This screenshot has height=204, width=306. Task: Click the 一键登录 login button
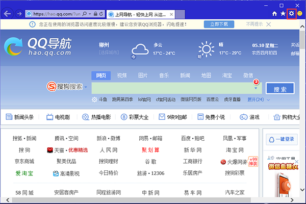286,139
